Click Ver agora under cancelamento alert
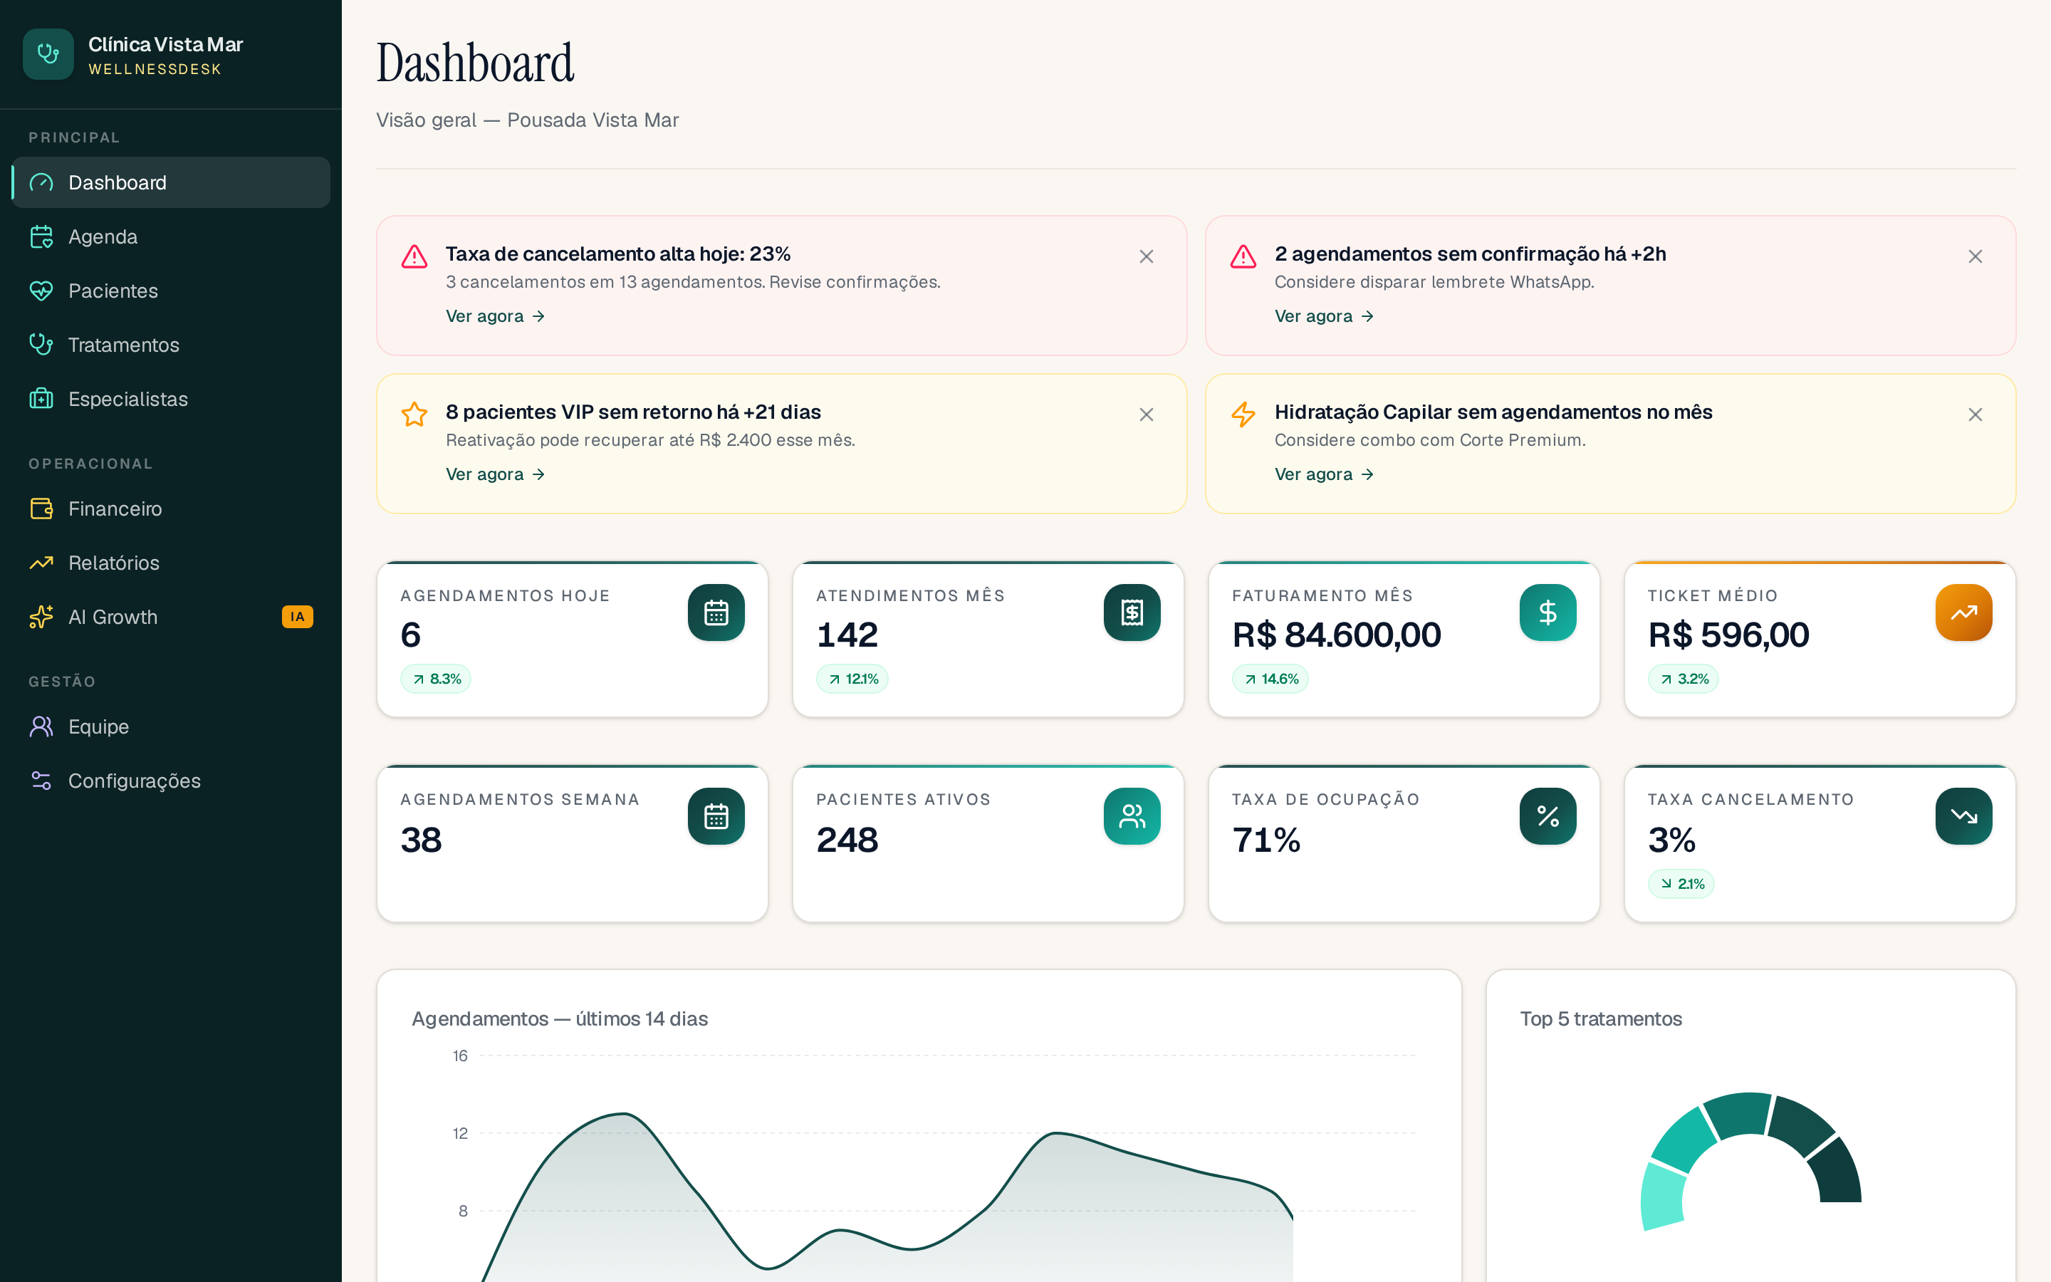The height and width of the screenshot is (1282, 2051). (x=496, y=316)
